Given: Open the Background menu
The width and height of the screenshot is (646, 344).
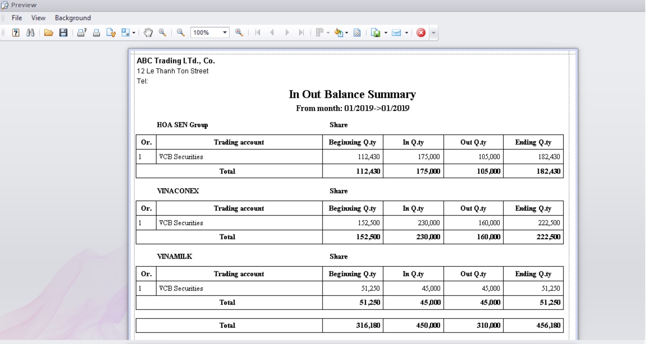Looking at the screenshot, I should coord(73,18).
